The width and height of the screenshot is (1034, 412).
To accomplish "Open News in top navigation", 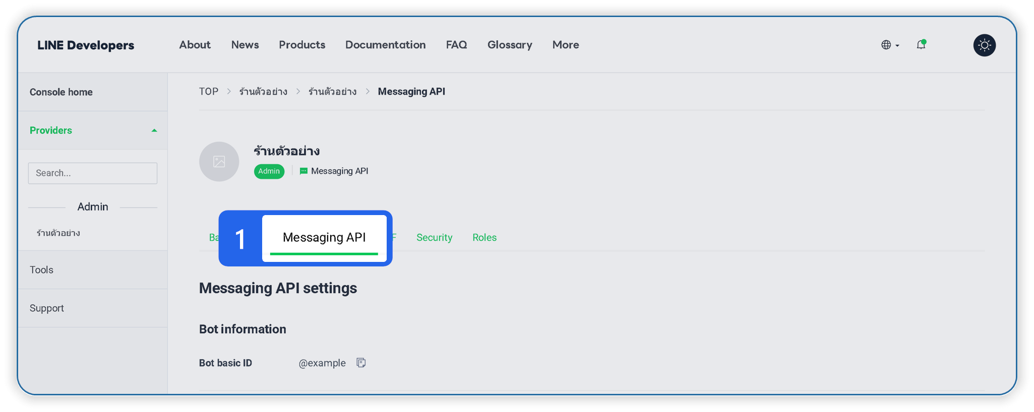I will 245,45.
